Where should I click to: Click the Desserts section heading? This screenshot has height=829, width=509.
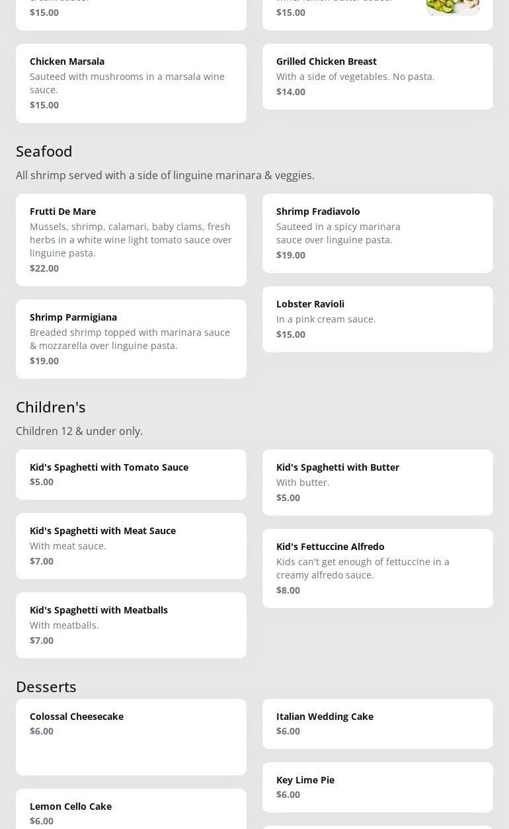(x=46, y=687)
